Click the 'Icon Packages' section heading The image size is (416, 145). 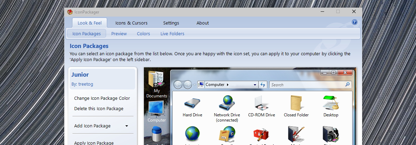pos(89,46)
